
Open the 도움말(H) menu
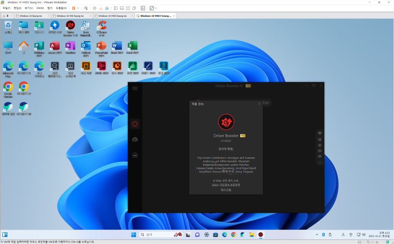pos(61,8)
